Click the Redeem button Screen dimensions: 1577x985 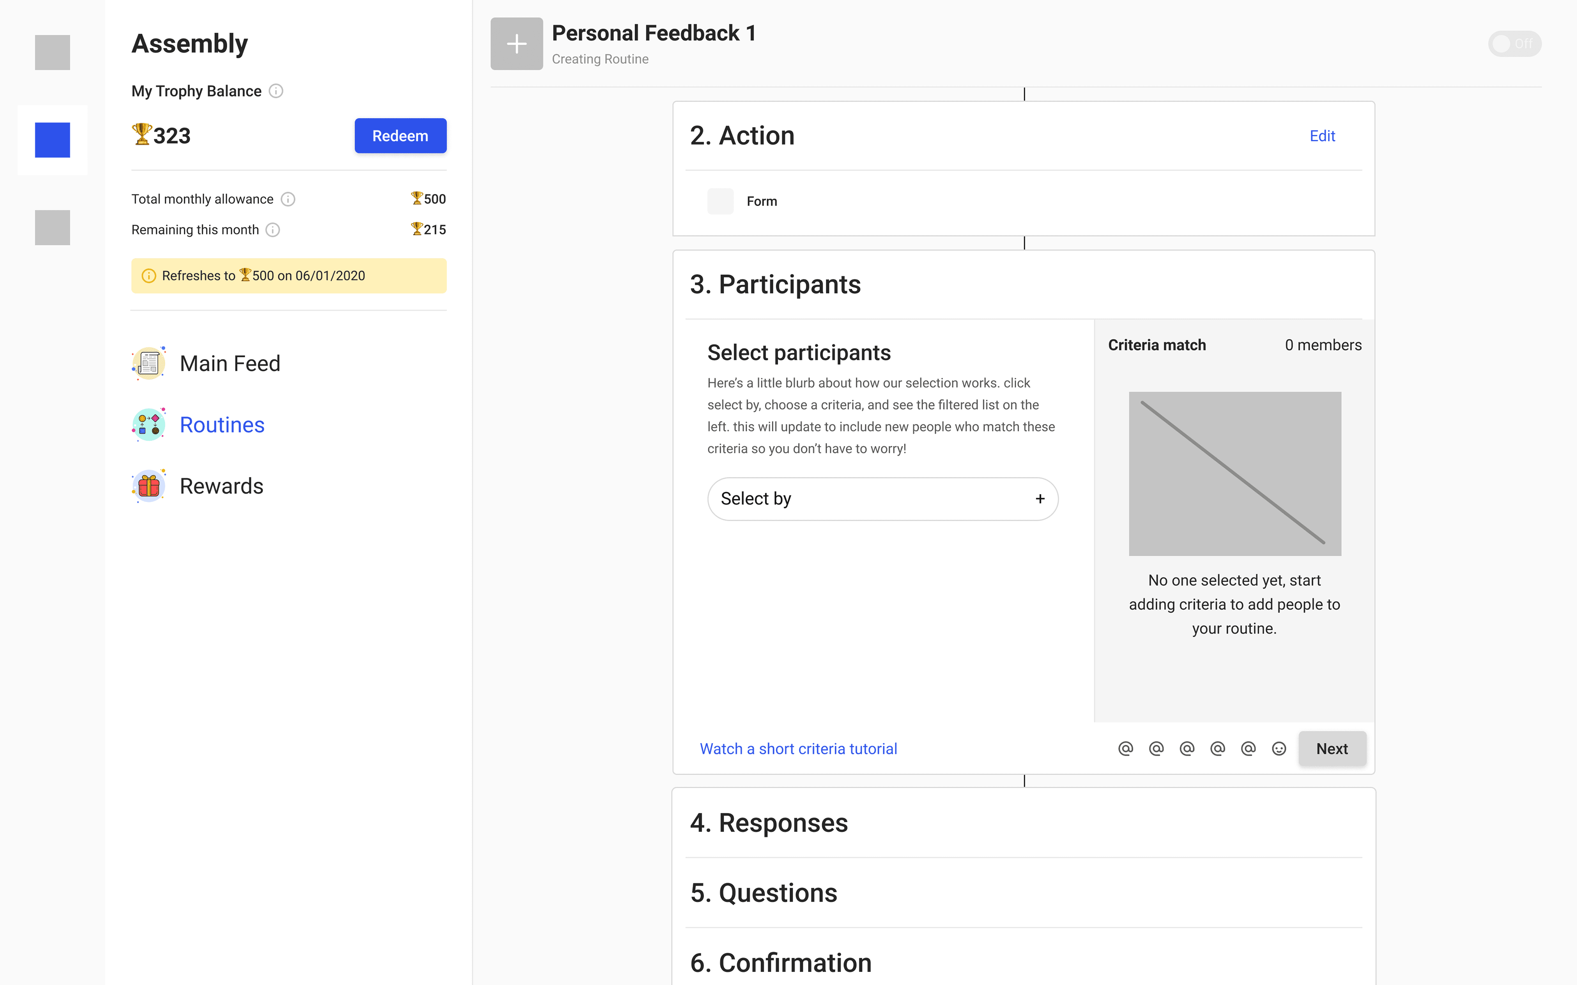coord(400,135)
